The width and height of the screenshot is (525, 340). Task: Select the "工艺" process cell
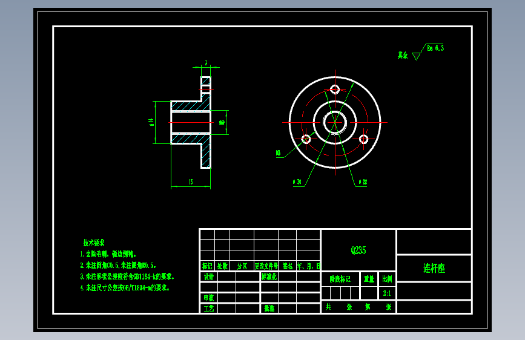point(209,308)
